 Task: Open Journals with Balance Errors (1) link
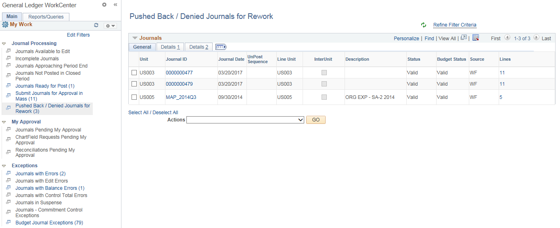[50, 188]
